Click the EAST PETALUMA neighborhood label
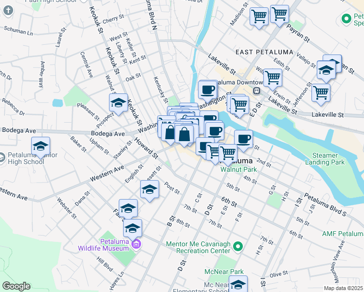 (x=264, y=52)
